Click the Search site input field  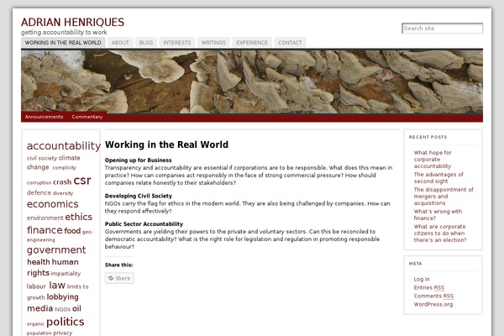pyautogui.click(x=442, y=29)
